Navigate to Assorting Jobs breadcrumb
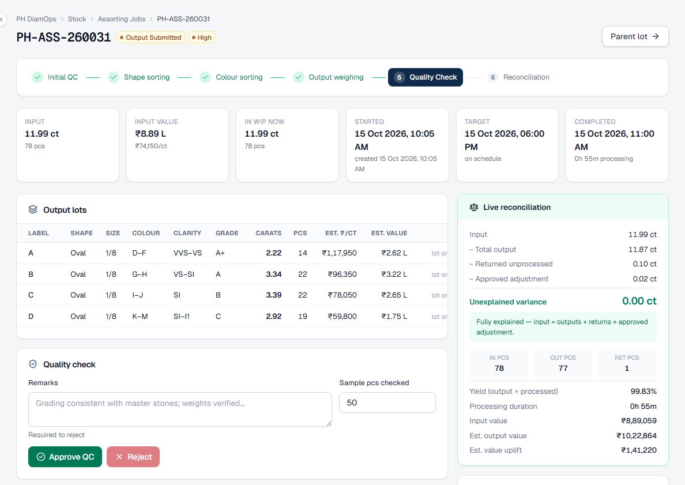 pyautogui.click(x=122, y=19)
